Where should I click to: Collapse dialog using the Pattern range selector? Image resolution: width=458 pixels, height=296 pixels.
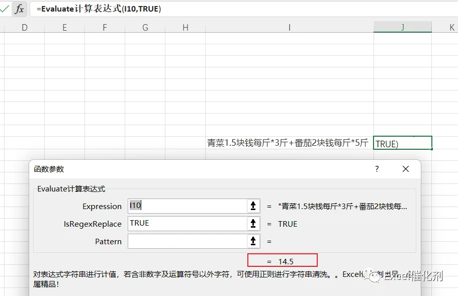[253, 241]
